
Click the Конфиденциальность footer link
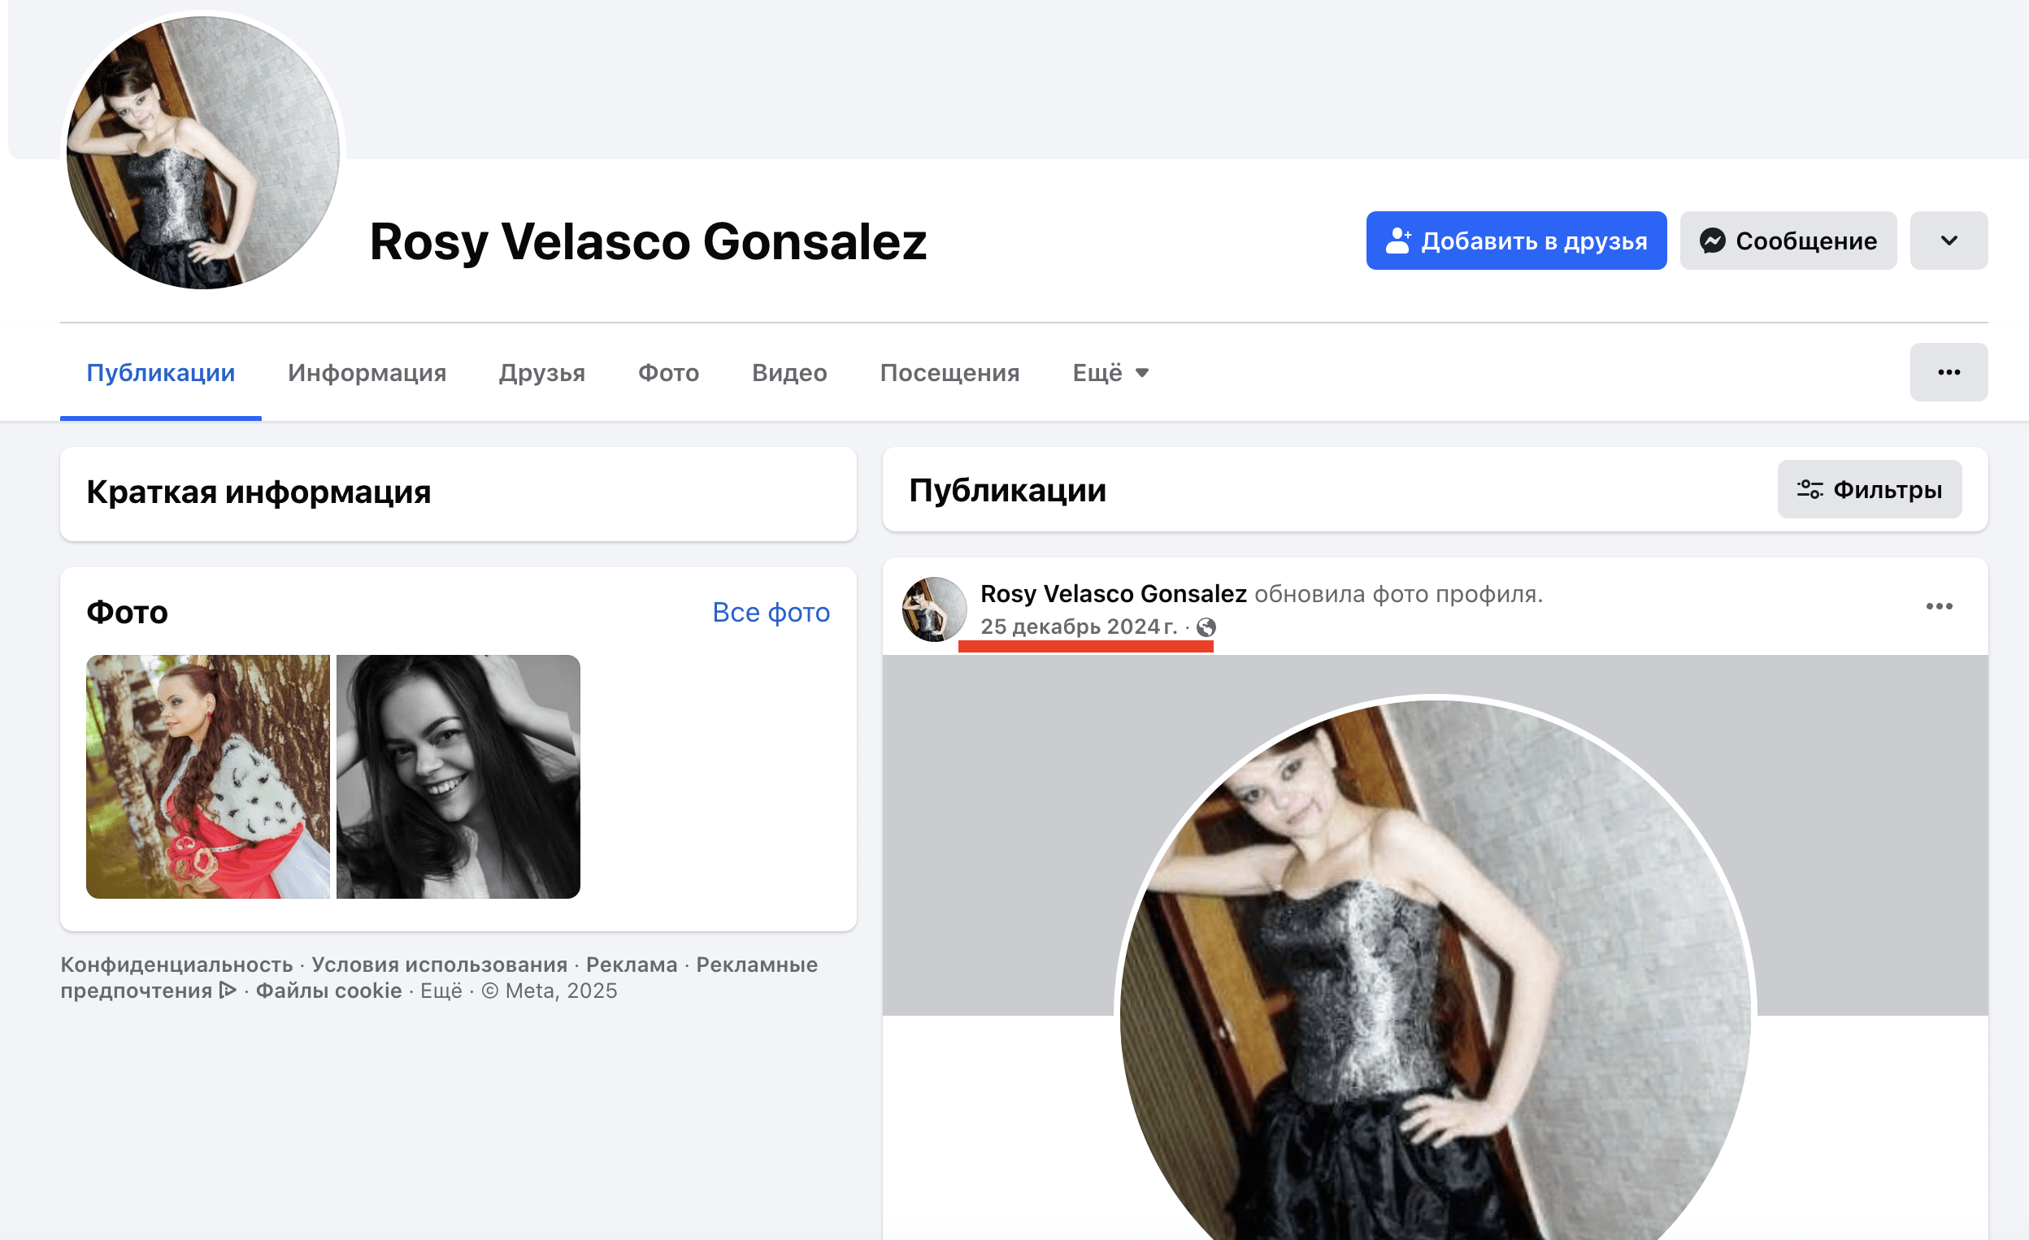click(x=176, y=965)
